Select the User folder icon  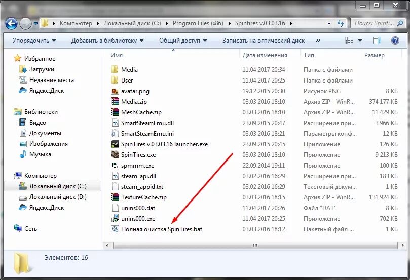[115, 80]
